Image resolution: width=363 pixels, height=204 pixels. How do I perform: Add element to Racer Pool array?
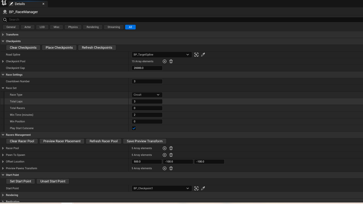[164, 148]
